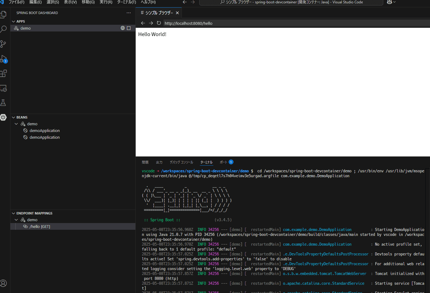Open the Source Control view
The width and height of the screenshot is (430, 293).
point(4,44)
